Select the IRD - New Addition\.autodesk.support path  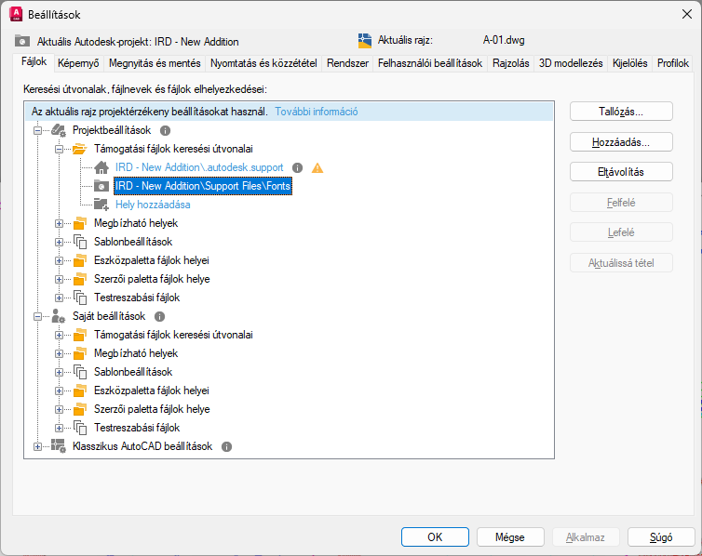pos(199,167)
